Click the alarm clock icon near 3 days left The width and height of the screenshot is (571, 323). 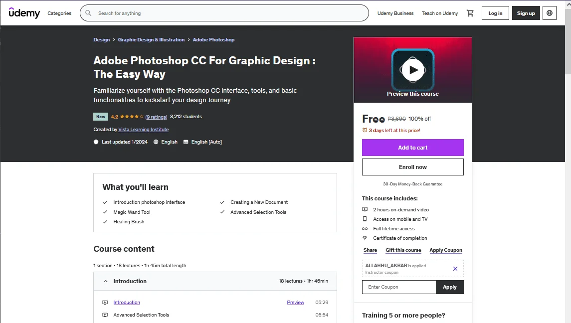[x=365, y=130]
